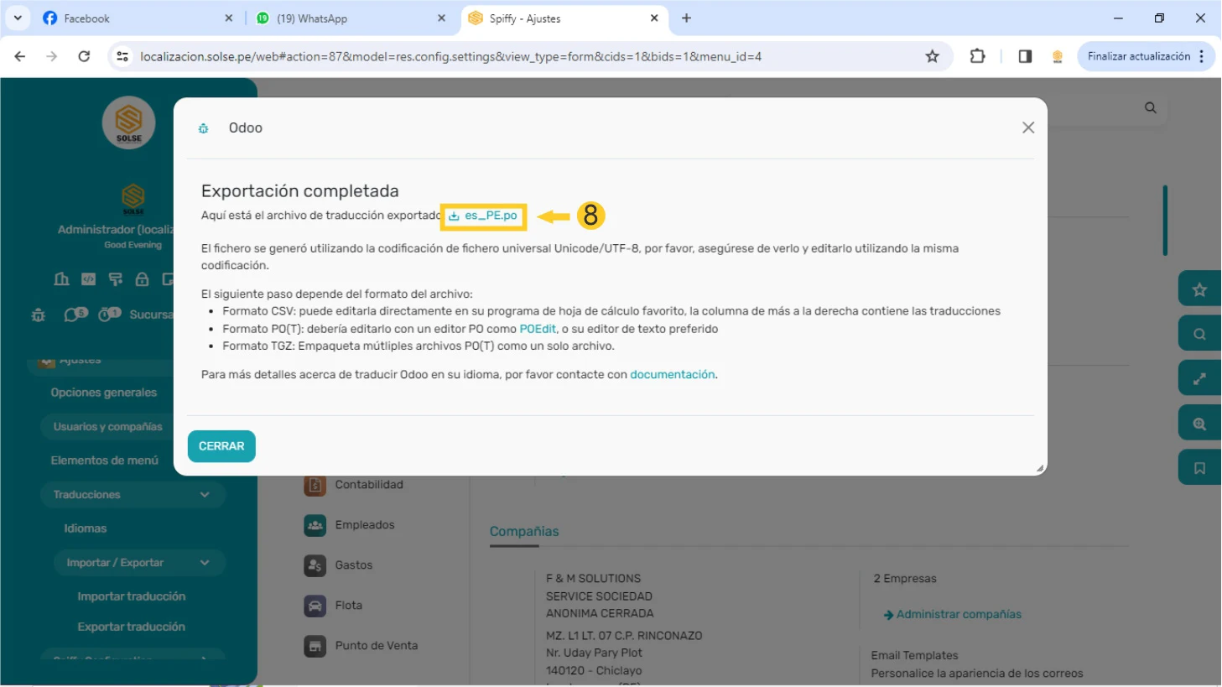Open the POEdit link

(x=538, y=329)
